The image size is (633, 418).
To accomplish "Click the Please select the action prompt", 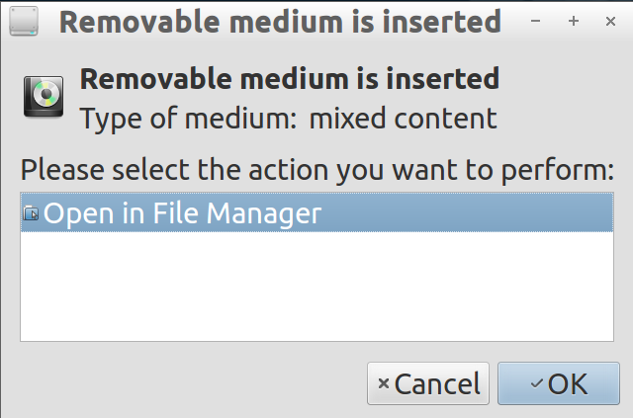I will click(x=317, y=169).
